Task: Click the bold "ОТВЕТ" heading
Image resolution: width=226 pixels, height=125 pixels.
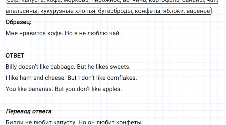Action: point(15,57)
